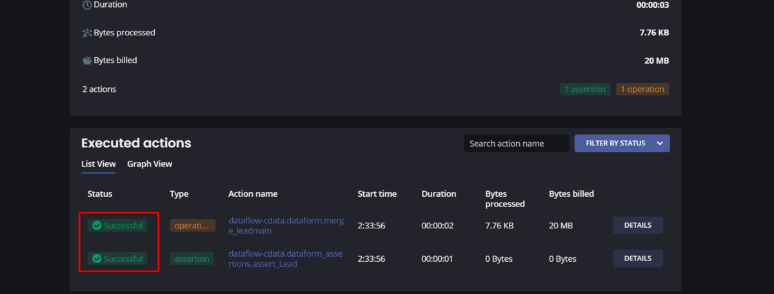Open the Filter by Status dropdown
774x294 pixels.
pos(615,143)
